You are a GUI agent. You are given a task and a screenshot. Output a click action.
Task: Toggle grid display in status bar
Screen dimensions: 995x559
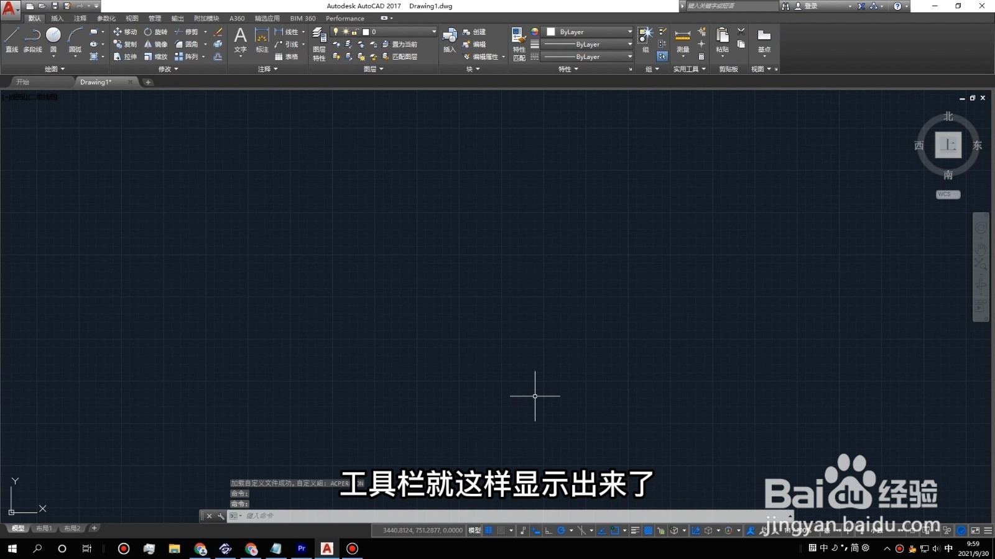tap(489, 530)
